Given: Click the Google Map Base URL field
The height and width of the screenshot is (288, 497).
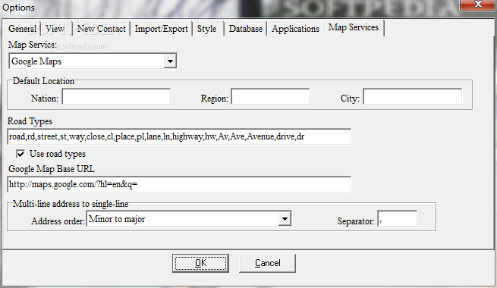Looking at the screenshot, I should coord(179,184).
